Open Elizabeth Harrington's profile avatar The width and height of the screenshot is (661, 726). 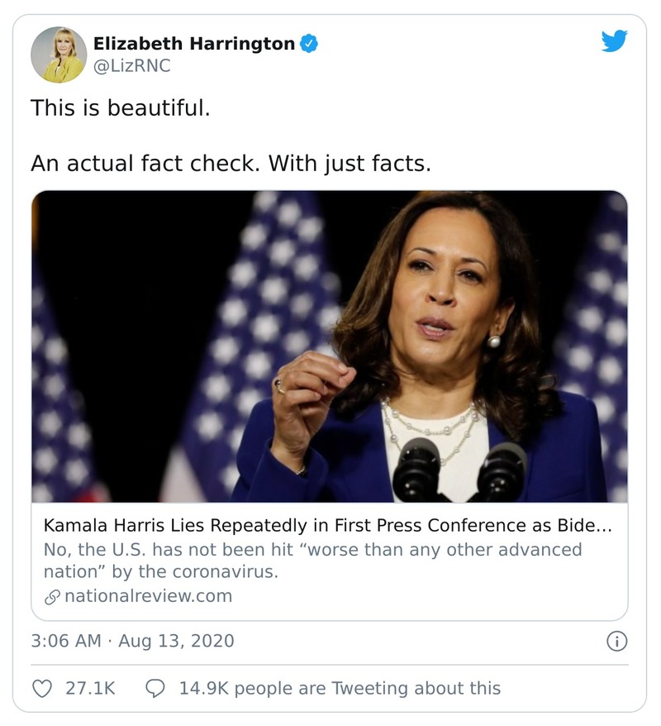tap(59, 55)
